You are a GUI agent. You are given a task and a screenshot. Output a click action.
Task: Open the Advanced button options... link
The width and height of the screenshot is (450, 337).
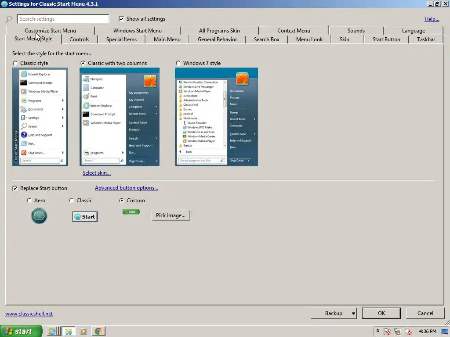[x=127, y=188]
